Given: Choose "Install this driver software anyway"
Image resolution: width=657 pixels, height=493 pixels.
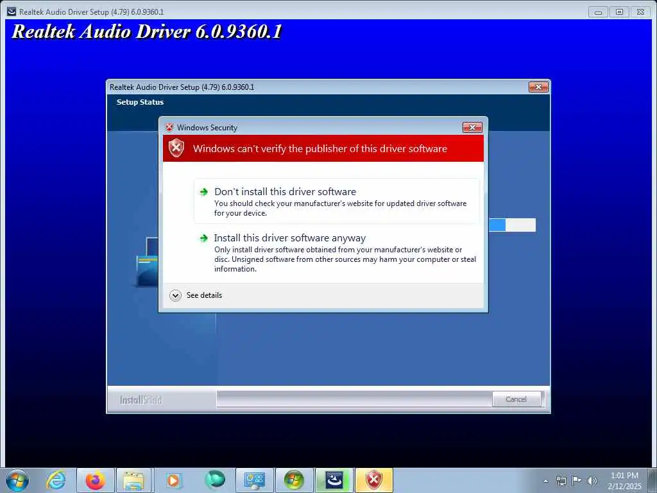Looking at the screenshot, I should coord(336,253).
